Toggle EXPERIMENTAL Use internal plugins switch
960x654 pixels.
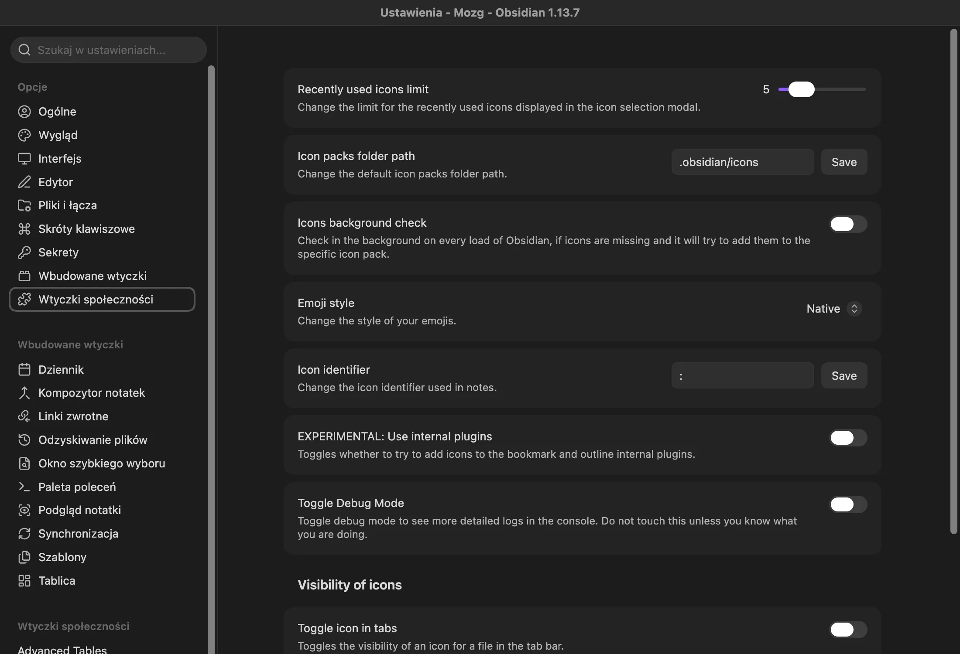point(848,438)
